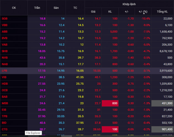Click the sort arrow under +/- (%)
Screen dimensions: 174x137
(x=144, y=13)
